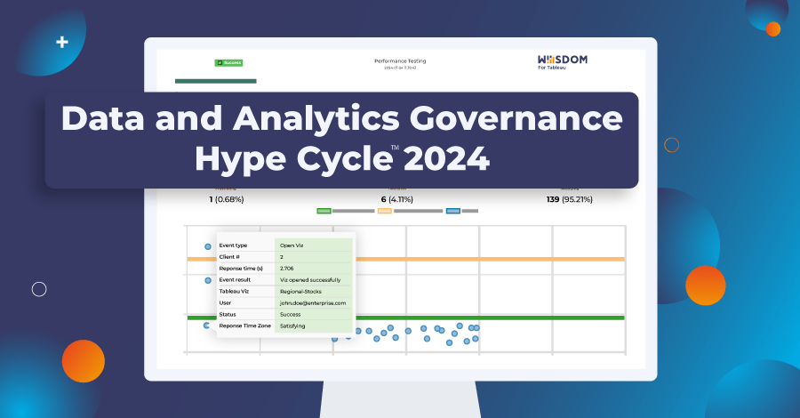Select john.doe@enterprise.com in the tooltip

[313, 303]
